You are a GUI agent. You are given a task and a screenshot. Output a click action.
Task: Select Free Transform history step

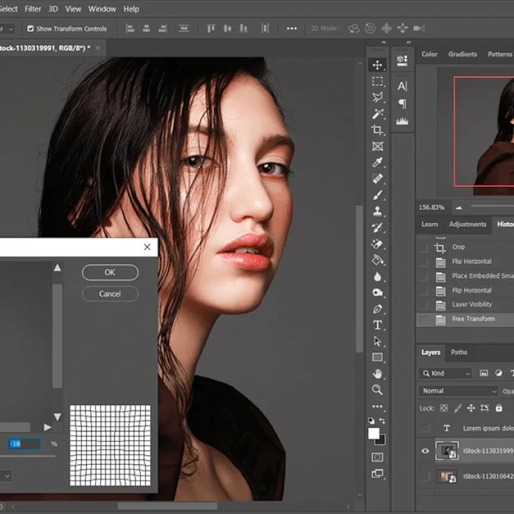tap(465, 320)
